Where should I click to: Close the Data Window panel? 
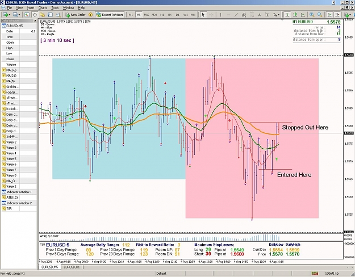(x=35, y=20)
